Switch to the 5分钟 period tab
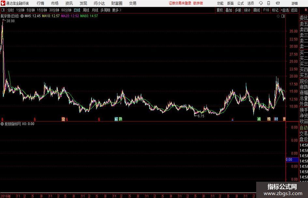Viewport: 308px width, 198px height. (31, 10)
